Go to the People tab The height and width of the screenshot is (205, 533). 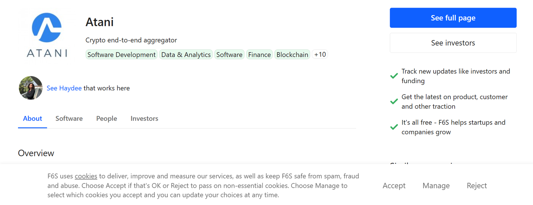pos(107,119)
